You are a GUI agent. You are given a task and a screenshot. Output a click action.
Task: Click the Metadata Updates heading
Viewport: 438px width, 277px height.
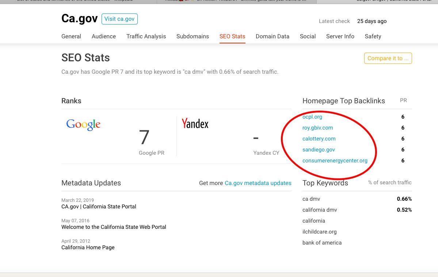click(91, 183)
